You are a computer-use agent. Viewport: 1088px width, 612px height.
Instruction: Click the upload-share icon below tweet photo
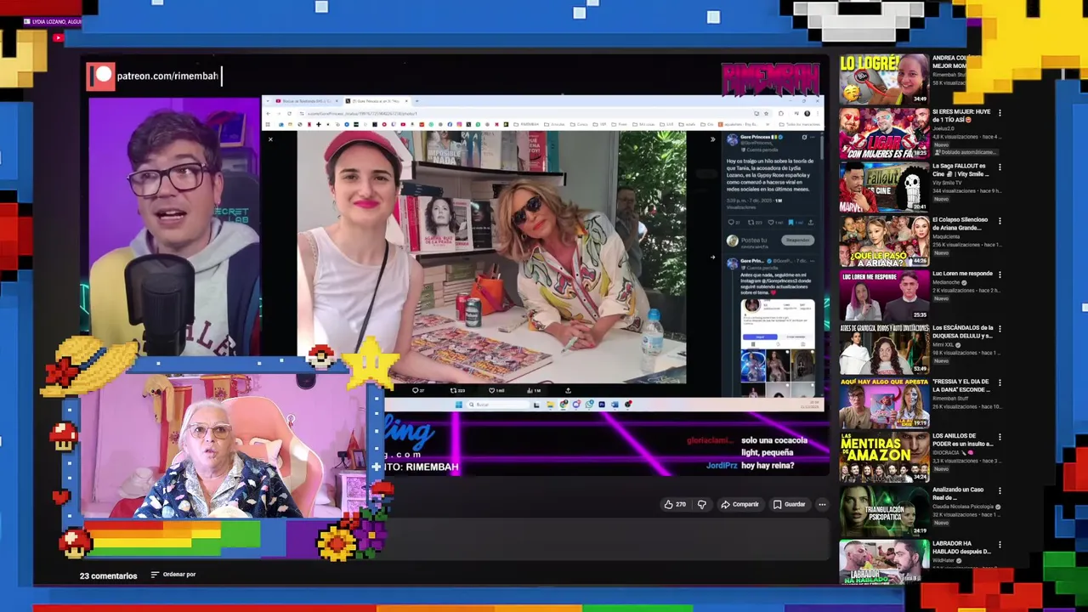[x=568, y=390]
